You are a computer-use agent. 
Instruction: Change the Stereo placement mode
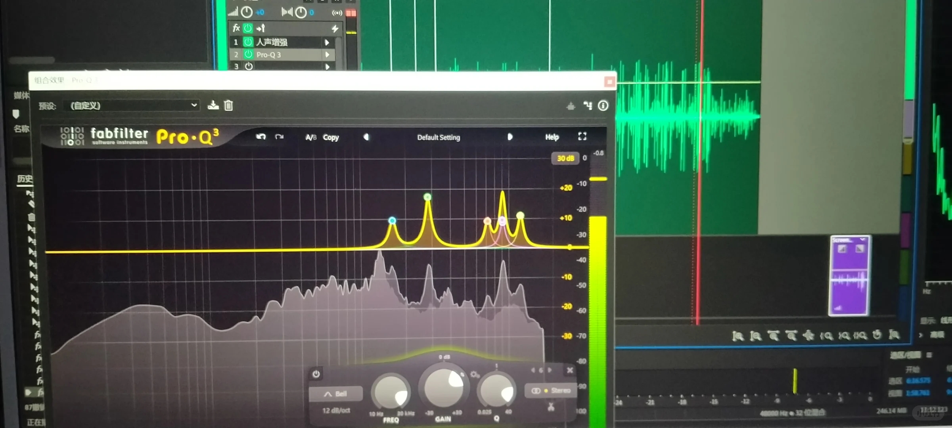(x=551, y=391)
